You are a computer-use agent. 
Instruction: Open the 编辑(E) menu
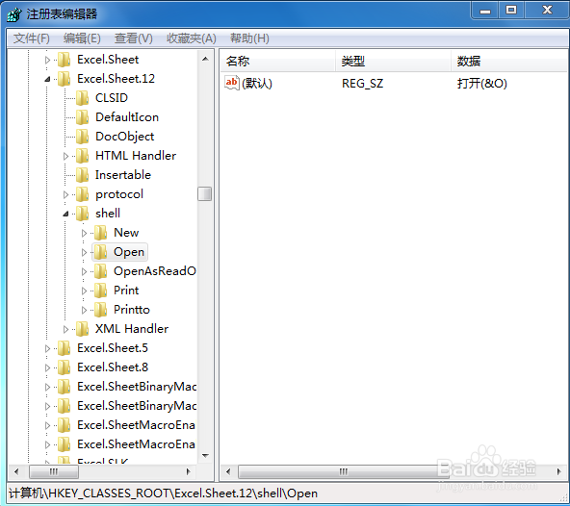(82, 38)
